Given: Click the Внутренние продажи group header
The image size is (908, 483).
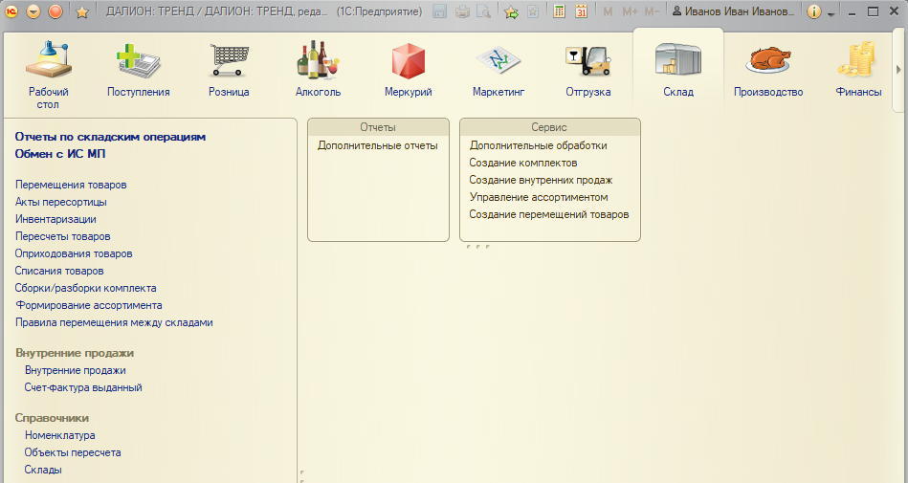Looking at the screenshot, I should pyautogui.click(x=75, y=353).
